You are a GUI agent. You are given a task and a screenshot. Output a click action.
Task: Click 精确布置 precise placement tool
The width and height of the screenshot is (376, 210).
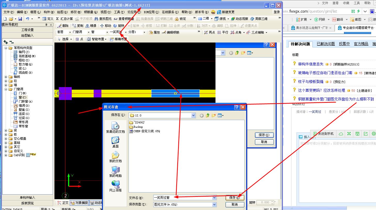(118, 39)
